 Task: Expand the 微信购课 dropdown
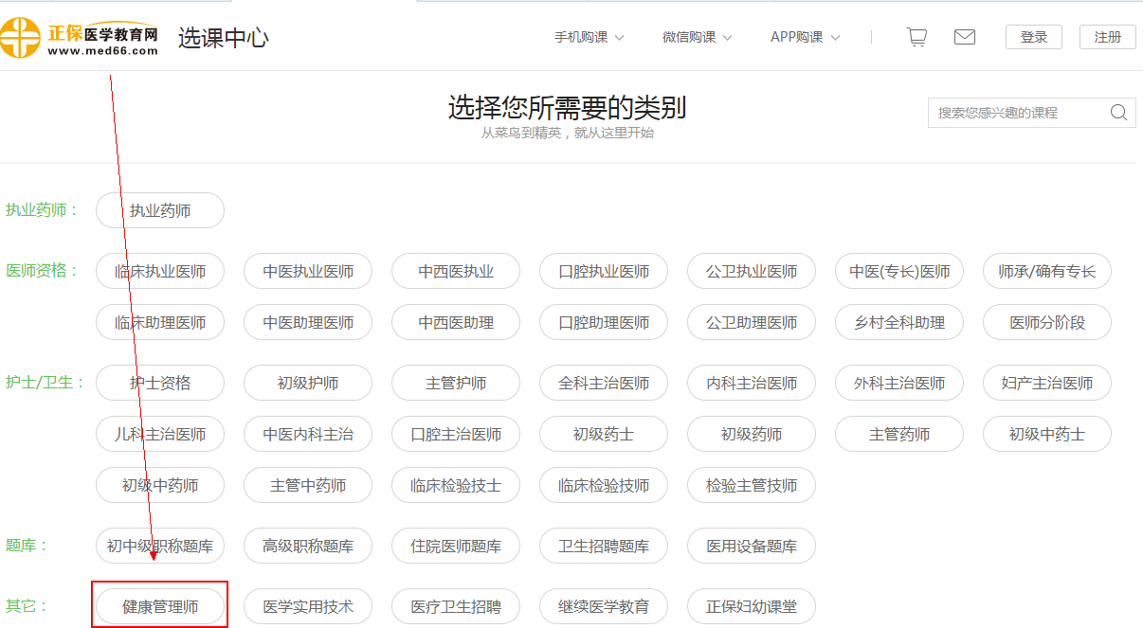[x=697, y=38]
